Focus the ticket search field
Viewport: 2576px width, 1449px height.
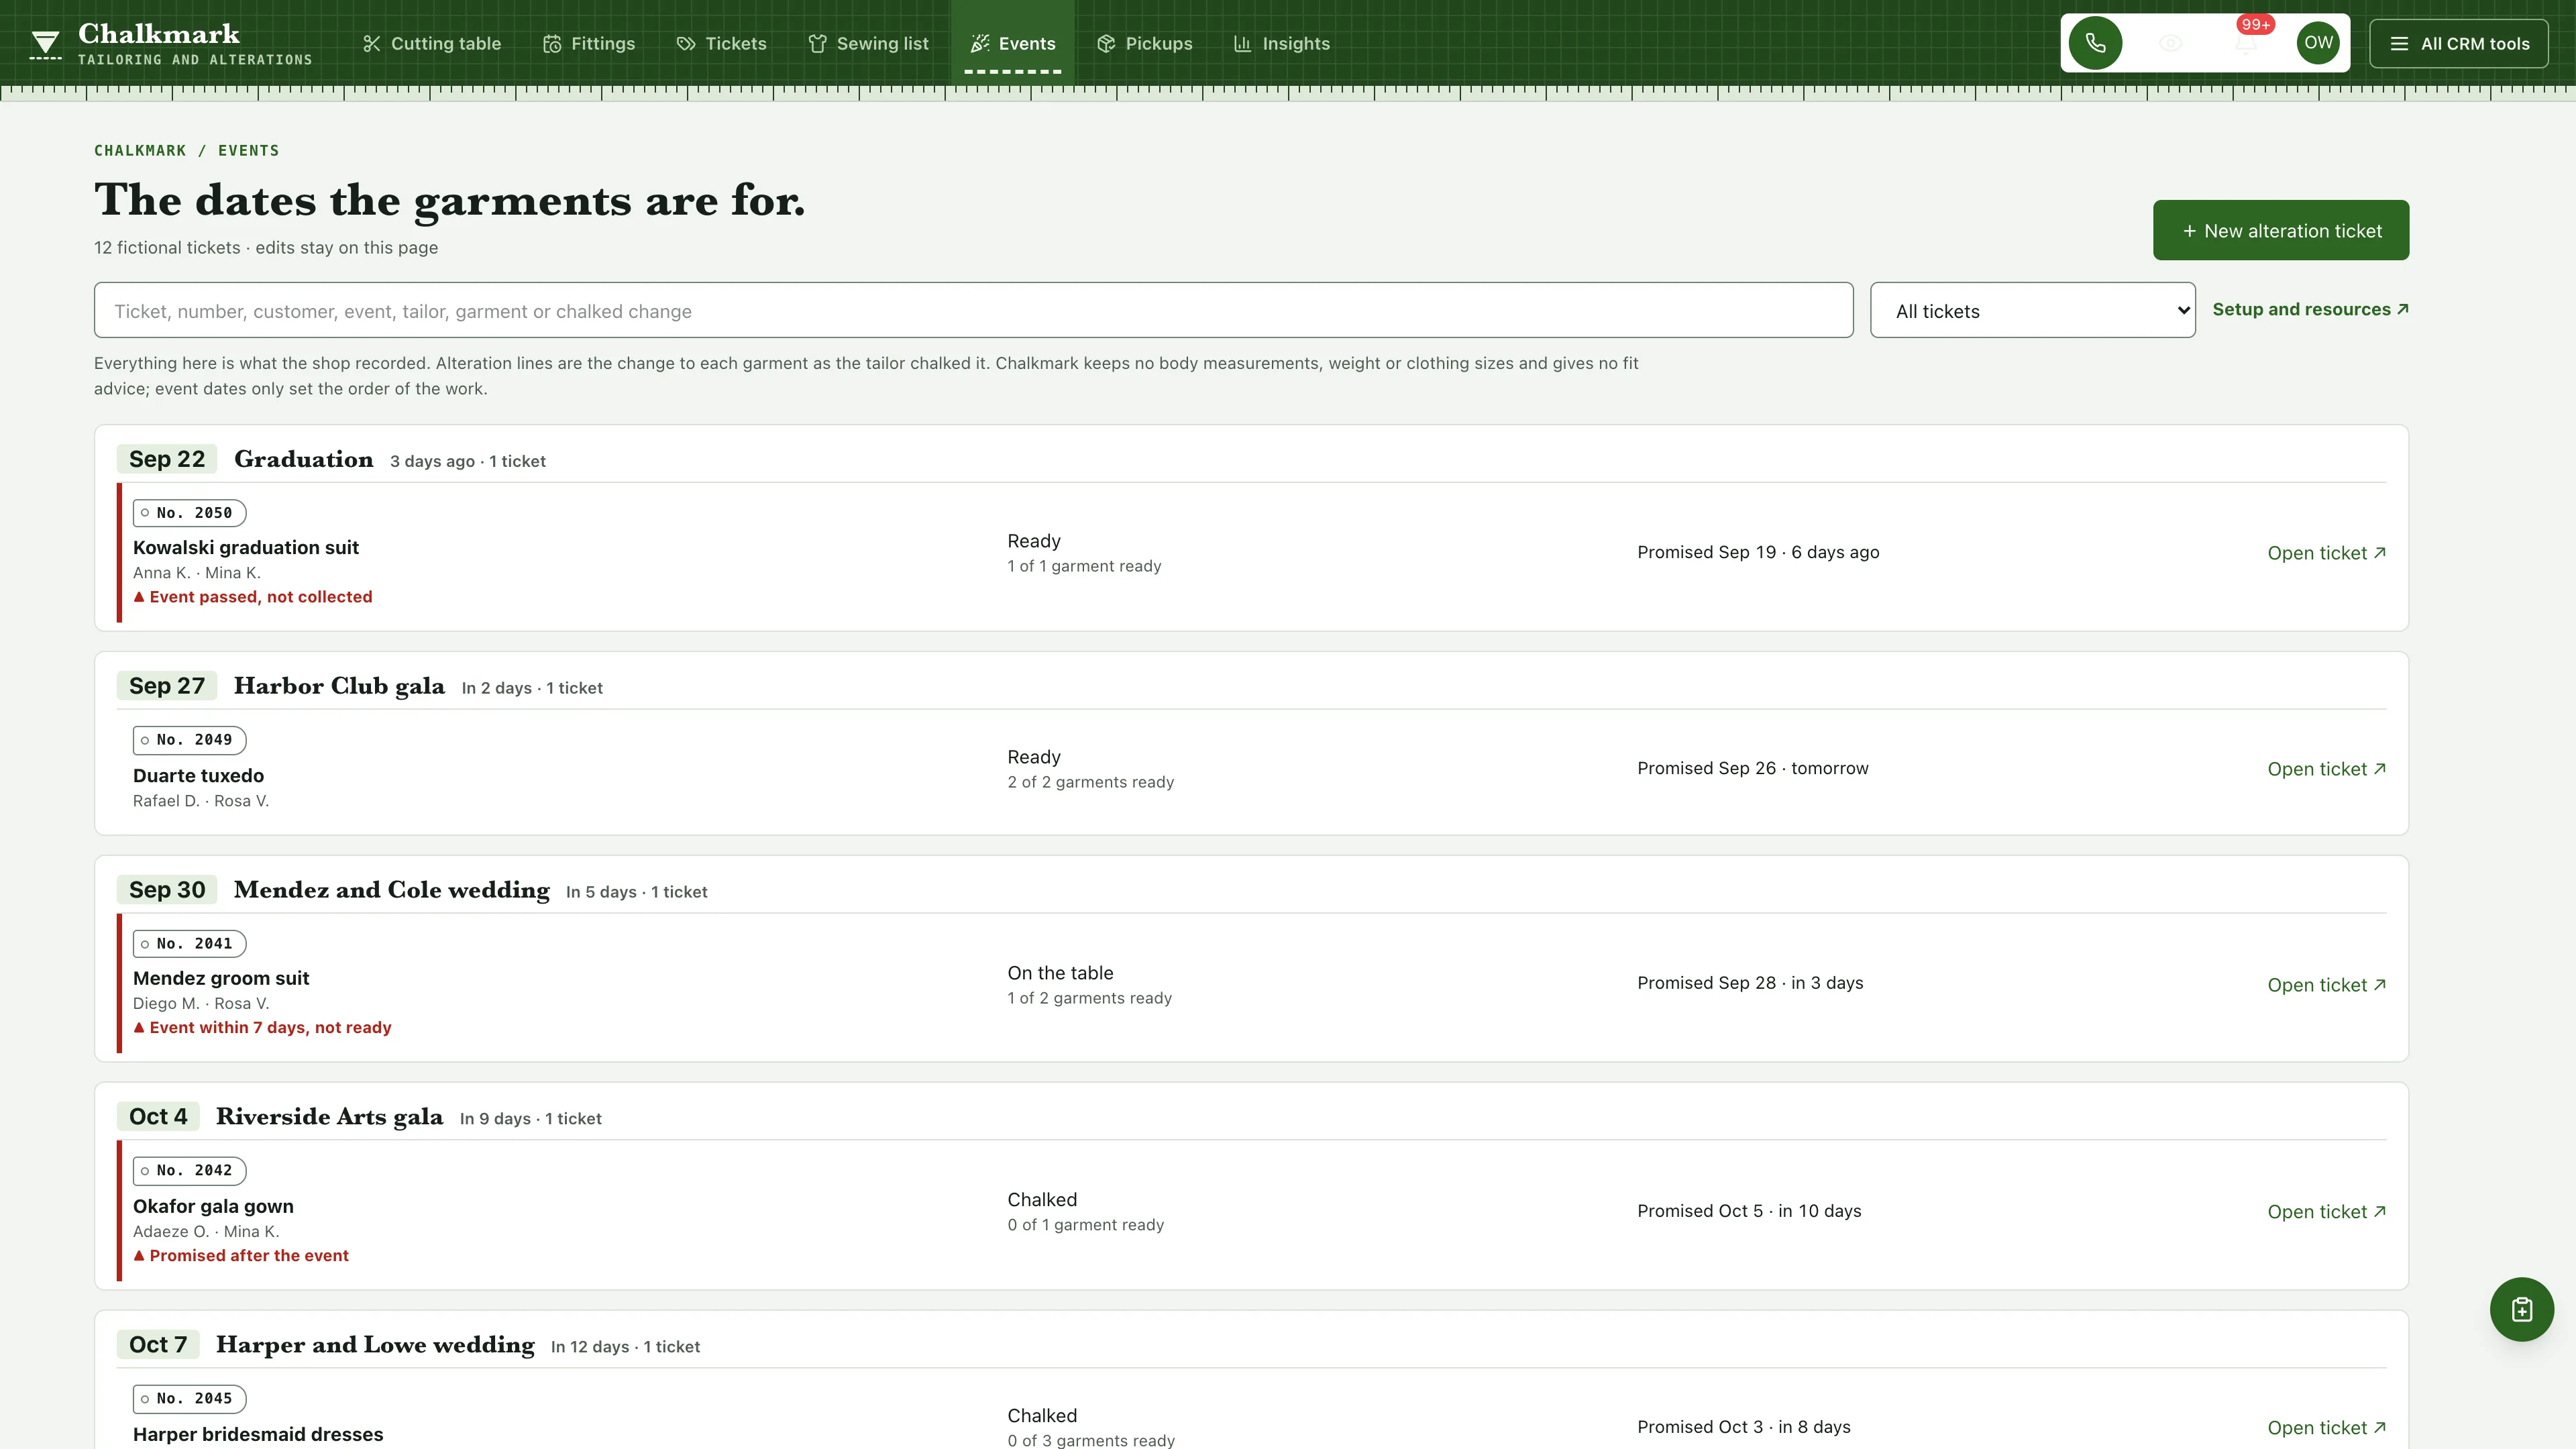[x=973, y=310]
